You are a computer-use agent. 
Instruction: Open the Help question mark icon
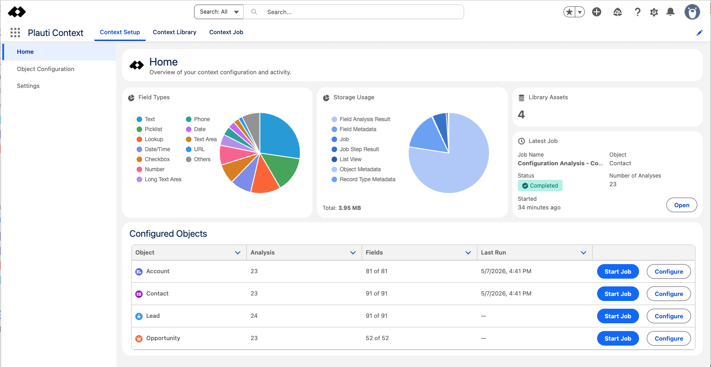click(638, 12)
